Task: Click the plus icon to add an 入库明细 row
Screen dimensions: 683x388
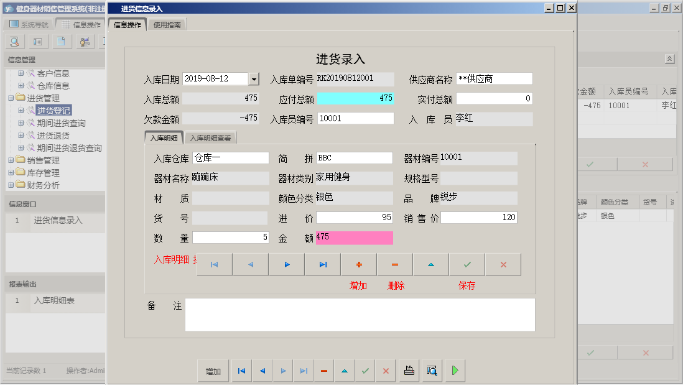Action: pos(359,264)
